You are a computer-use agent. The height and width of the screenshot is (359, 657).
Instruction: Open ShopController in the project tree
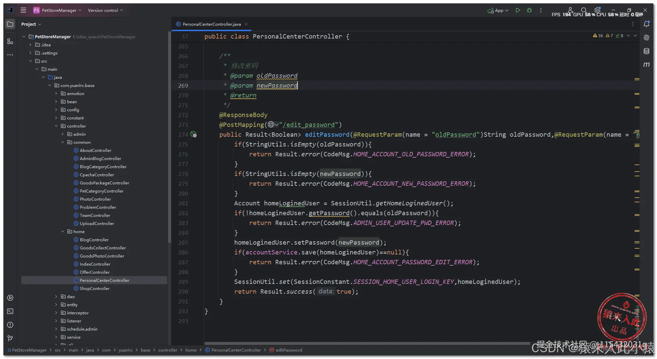tap(94, 289)
